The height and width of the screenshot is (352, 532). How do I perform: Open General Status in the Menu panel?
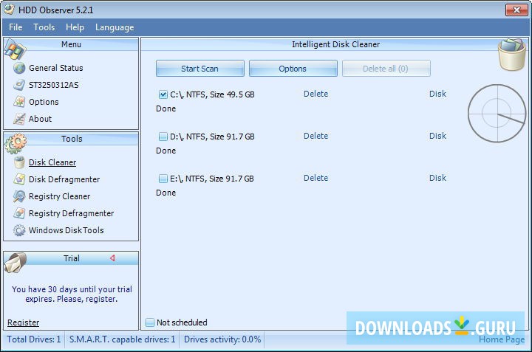click(56, 68)
